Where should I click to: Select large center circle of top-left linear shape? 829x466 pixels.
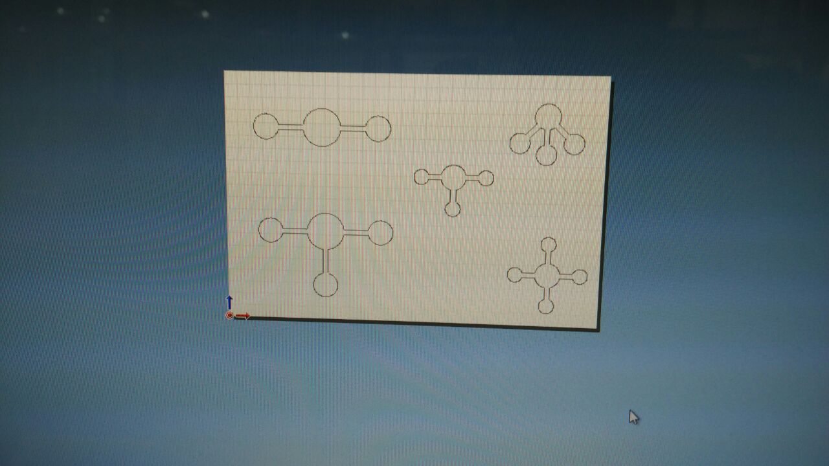pos(321,127)
